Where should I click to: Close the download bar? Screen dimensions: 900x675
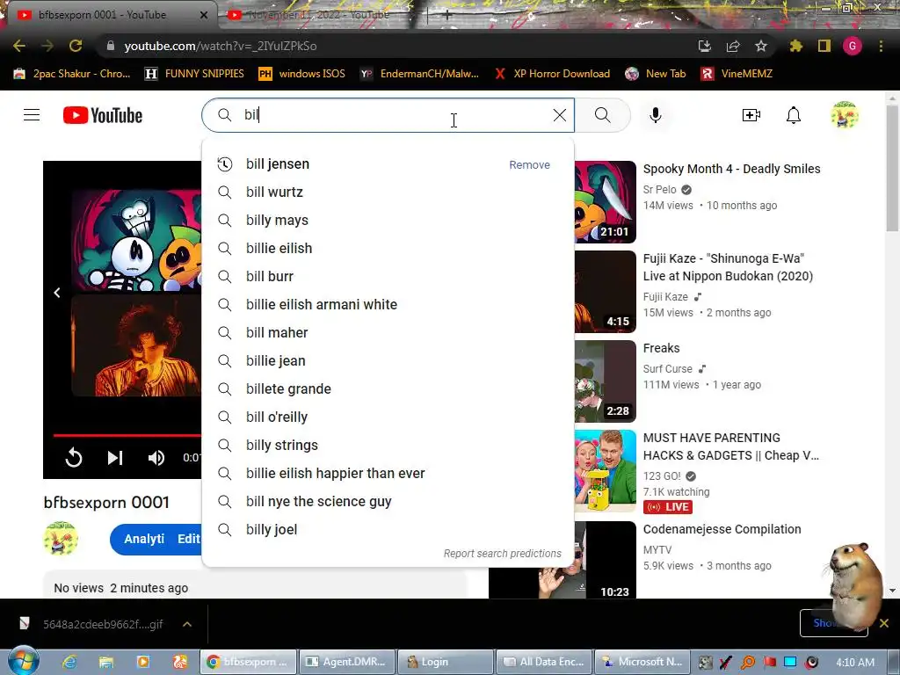884,623
